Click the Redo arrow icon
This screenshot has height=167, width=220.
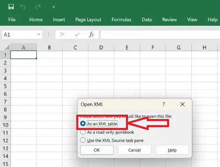click(38, 7)
